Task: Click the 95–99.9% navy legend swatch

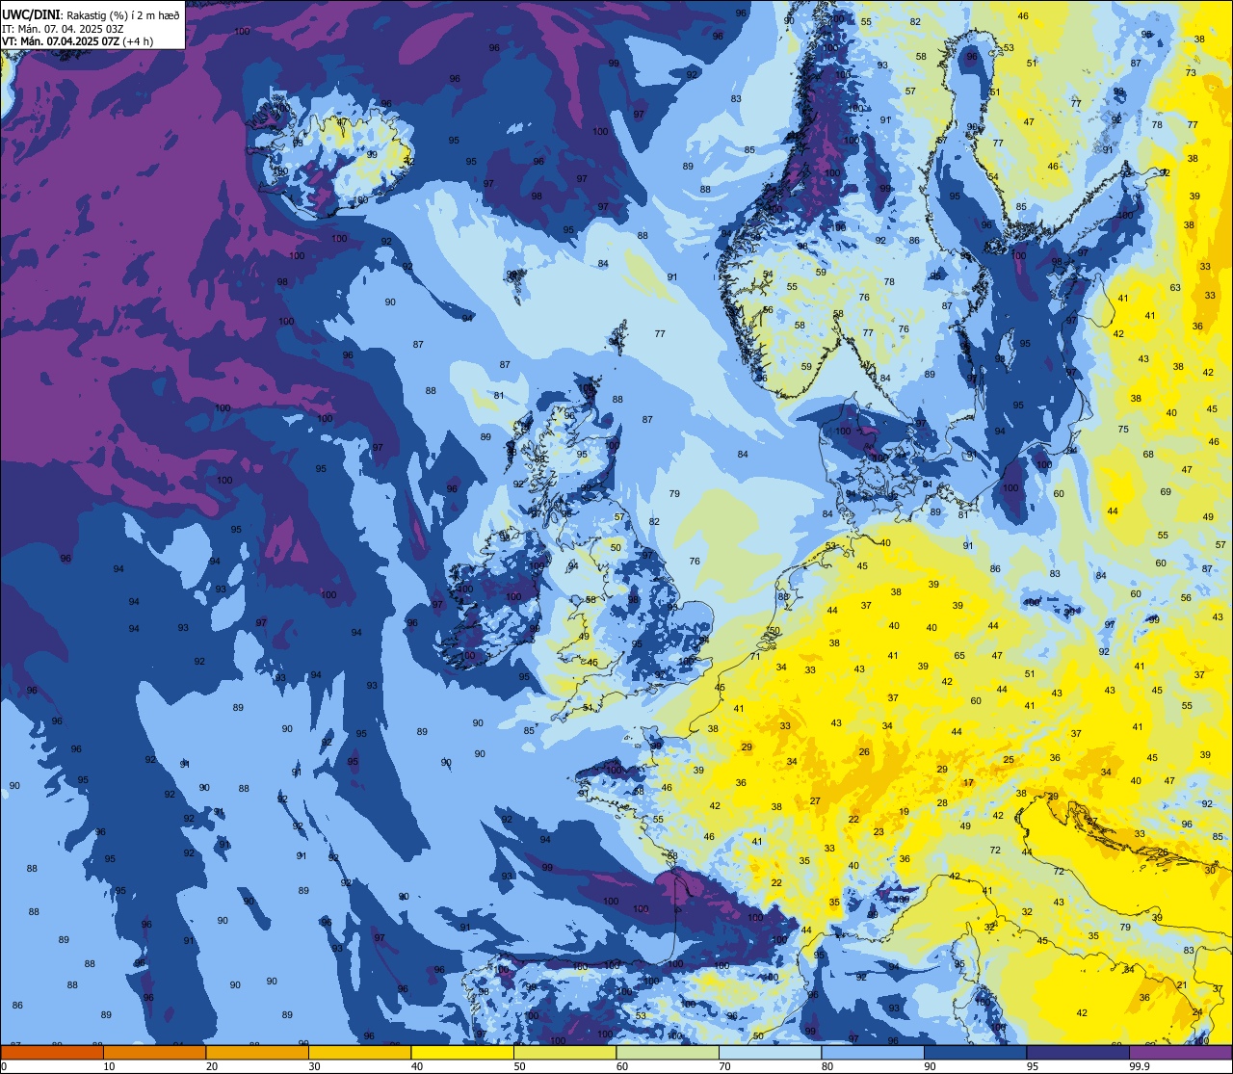Action: (x=1078, y=1052)
